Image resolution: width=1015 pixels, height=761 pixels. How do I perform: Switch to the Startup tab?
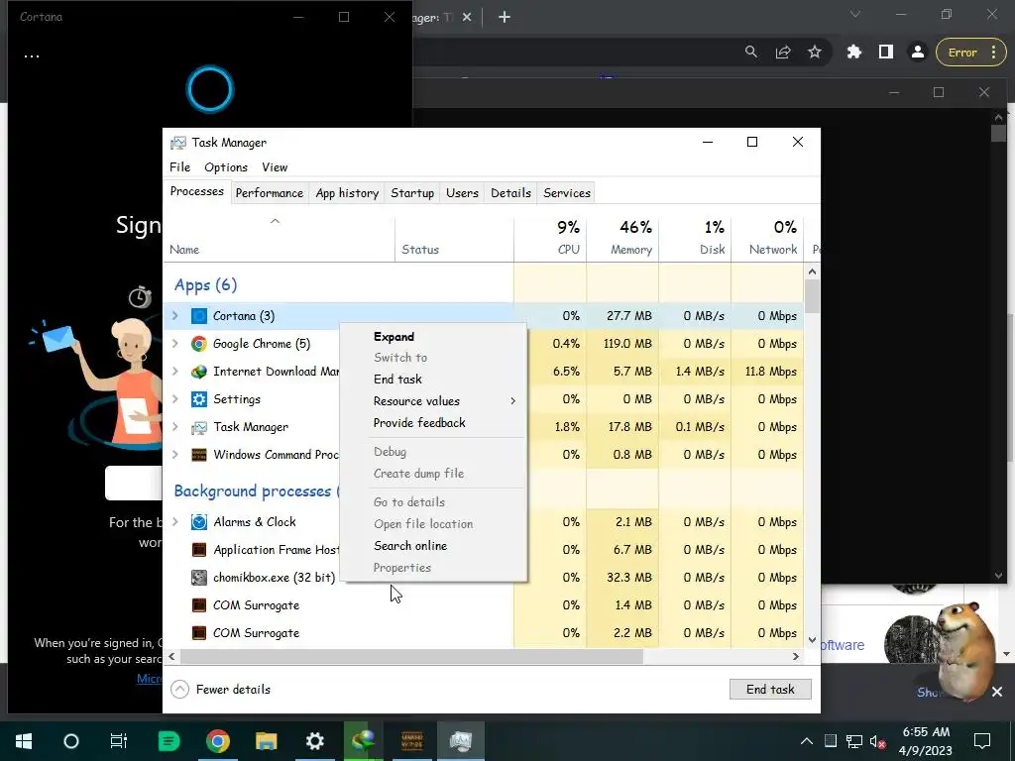click(x=412, y=193)
